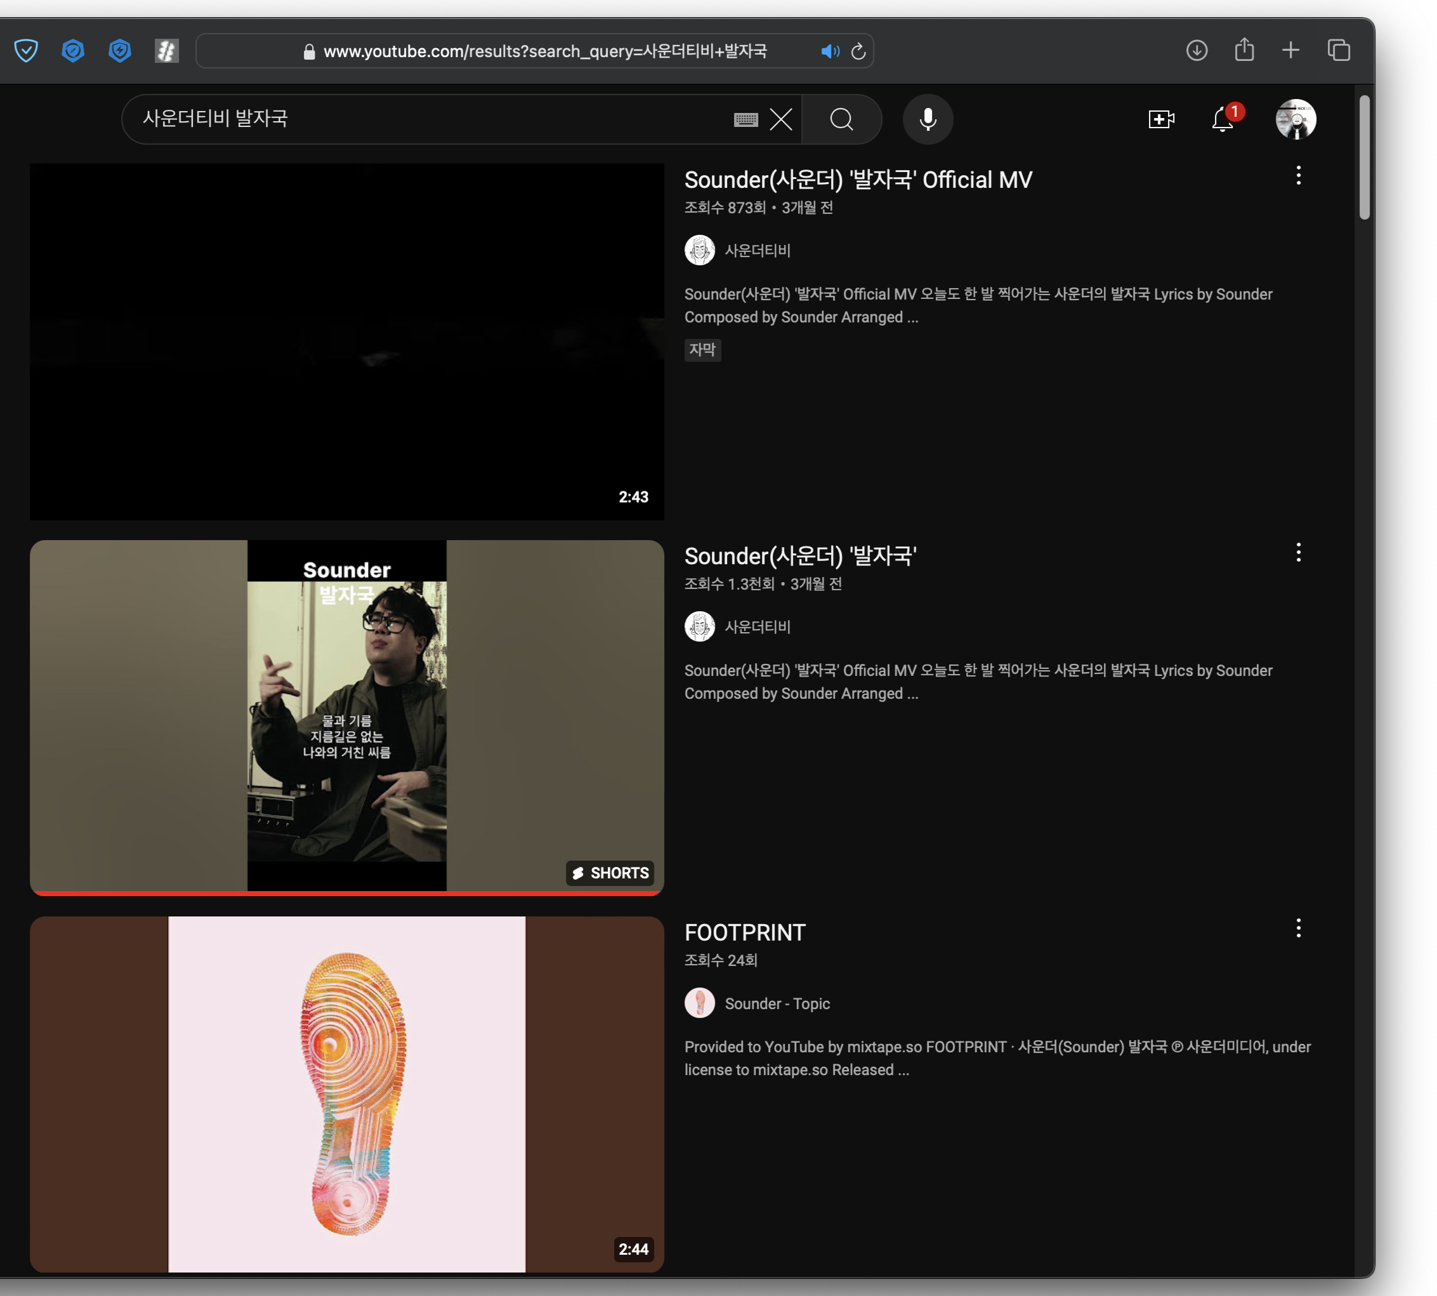
Task: Mute the tab audio speaker icon
Action: pos(829,51)
